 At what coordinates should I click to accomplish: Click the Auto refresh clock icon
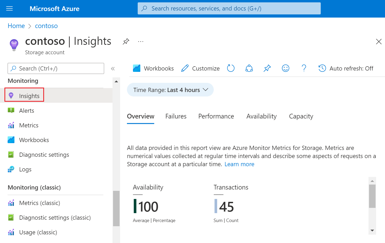point(322,68)
